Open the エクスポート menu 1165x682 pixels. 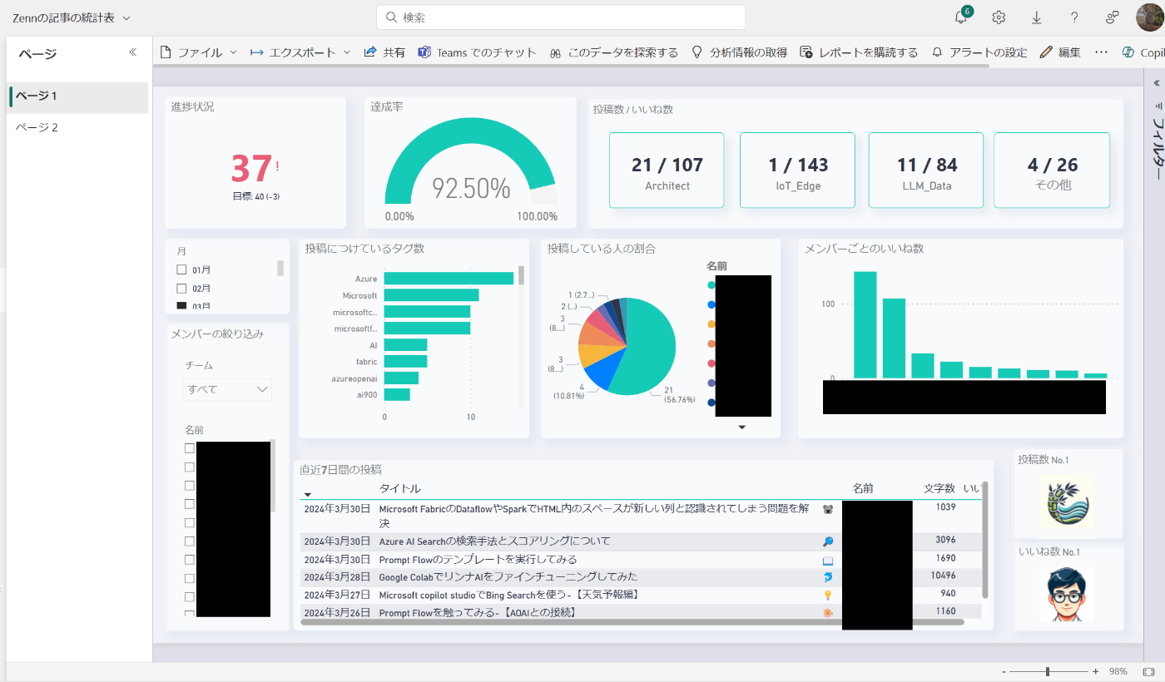tap(300, 52)
